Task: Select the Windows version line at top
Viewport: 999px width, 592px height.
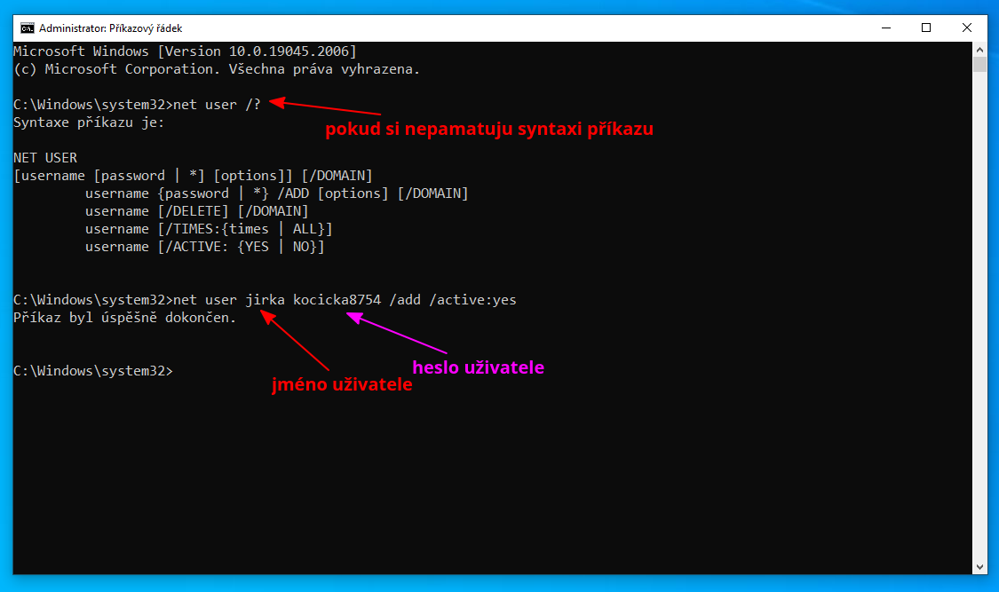Action: pos(184,51)
